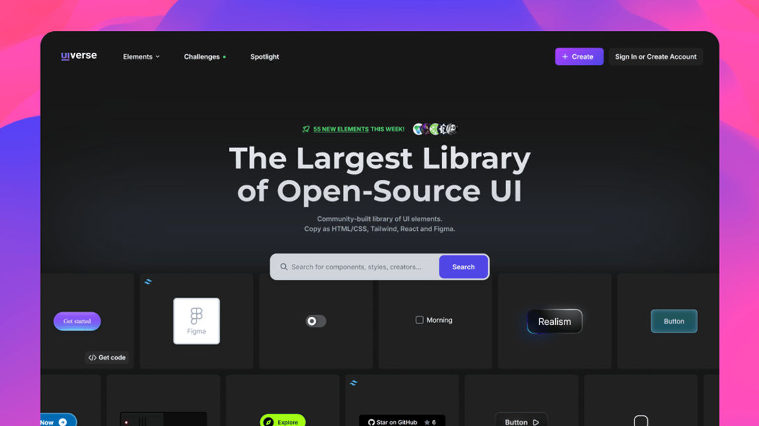759x426 pixels.
Task: Click the rocket icon beside new elements
Action: (x=306, y=129)
